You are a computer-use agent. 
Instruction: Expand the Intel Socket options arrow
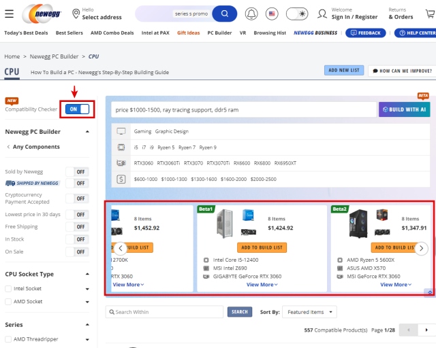[87, 289]
